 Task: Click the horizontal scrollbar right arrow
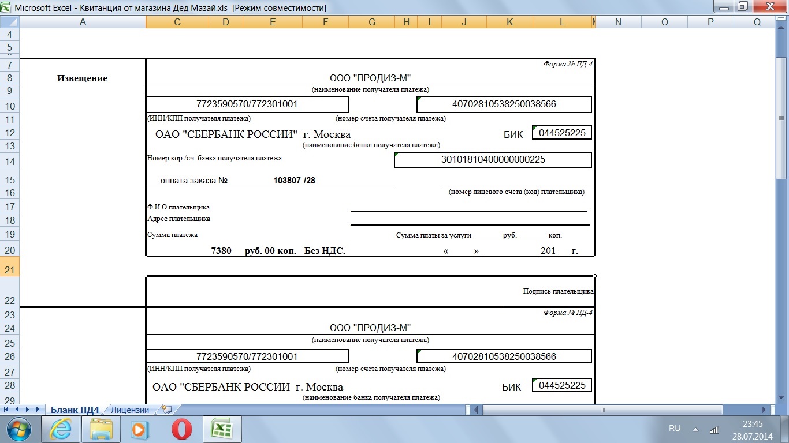coord(764,410)
